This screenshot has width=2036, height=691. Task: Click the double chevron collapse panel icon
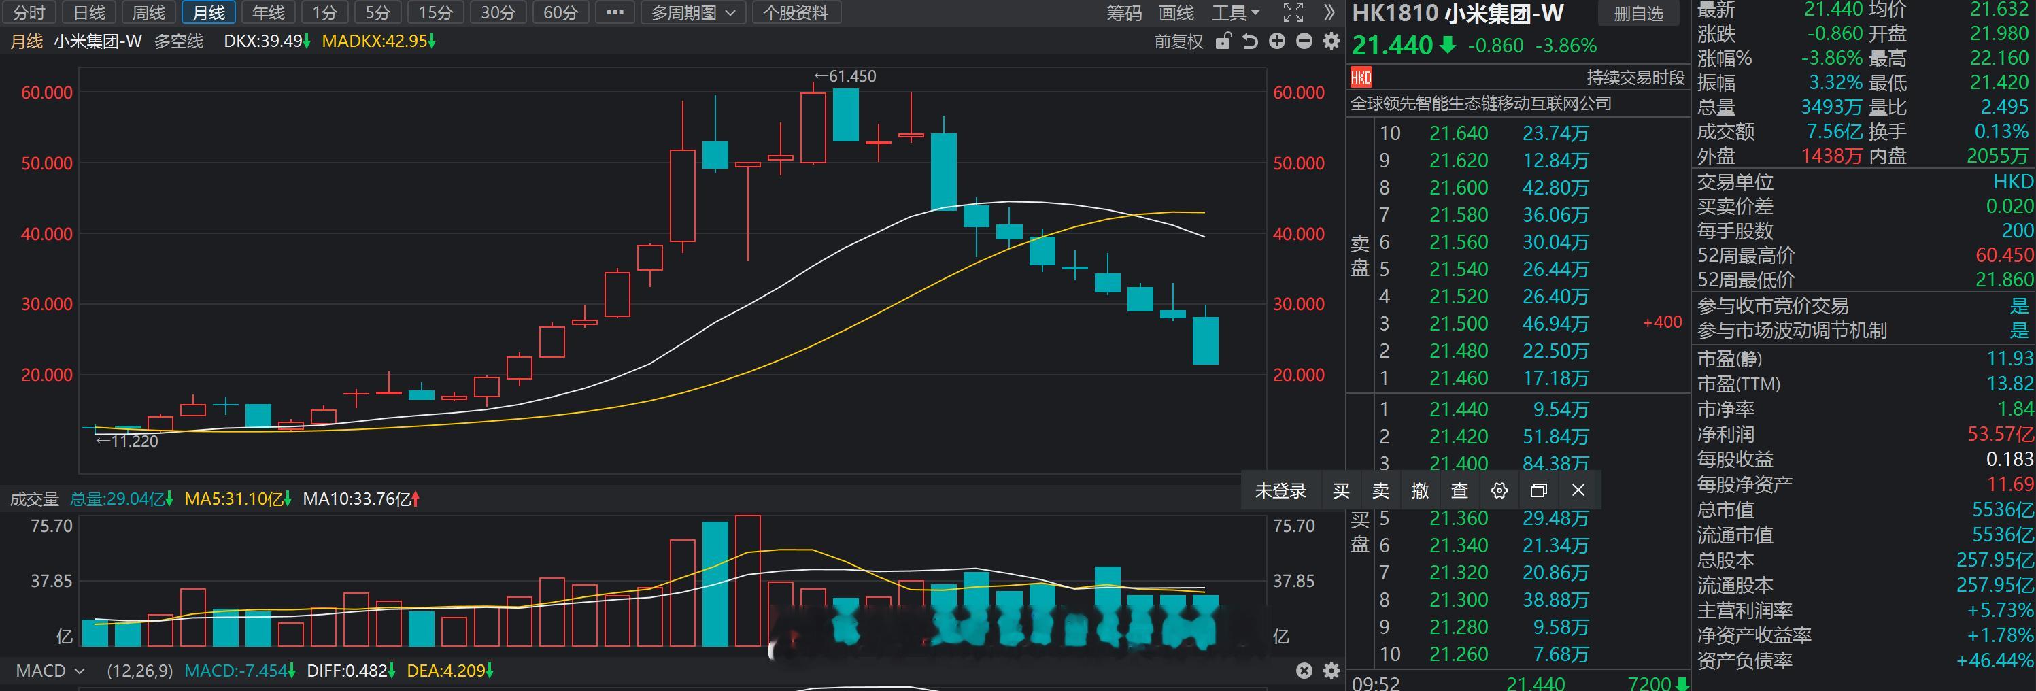click(1329, 13)
